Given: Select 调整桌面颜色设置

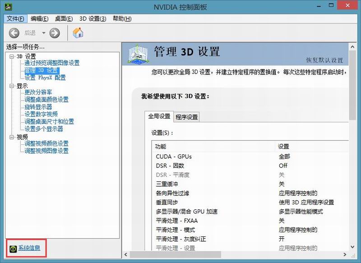Looking at the screenshot, I should [x=46, y=100].
